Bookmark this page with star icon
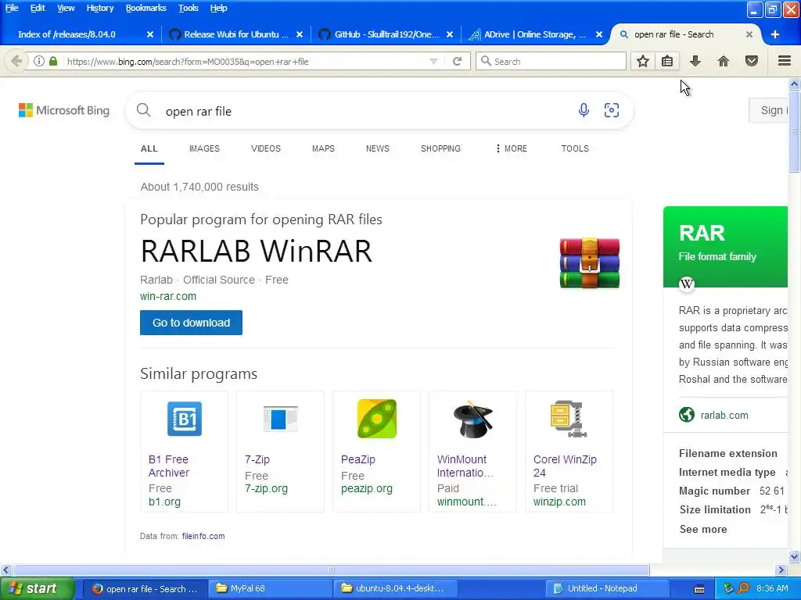Image resolution: width=801 pixels, height=600 pixels. tap(643, 61)
